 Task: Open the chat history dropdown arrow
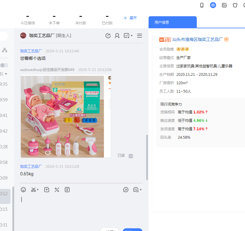[140, 190]
